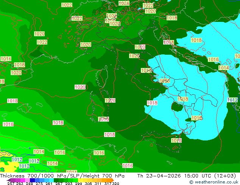Viewport: 240px width, 185px height.
Task: Pick the dark blue swatch above 269
Action: tap(32, 180)
